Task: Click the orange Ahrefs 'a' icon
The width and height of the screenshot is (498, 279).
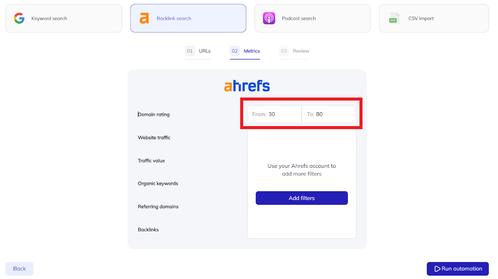Action: [x=144, y=18]
